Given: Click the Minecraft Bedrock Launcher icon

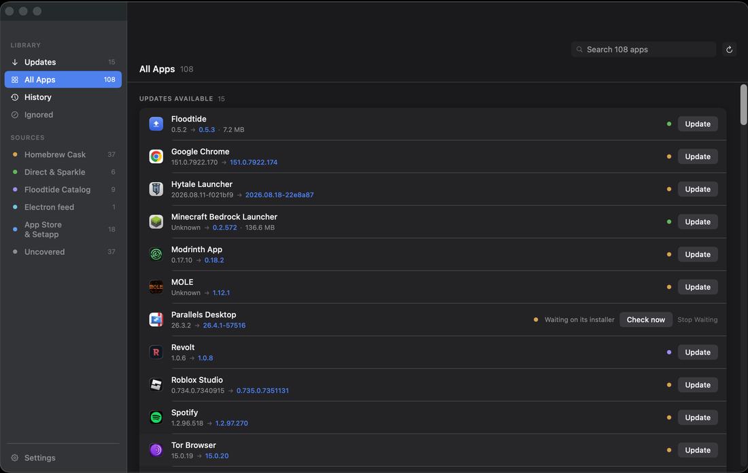Looking at the screenshot, I should [156, 222].
